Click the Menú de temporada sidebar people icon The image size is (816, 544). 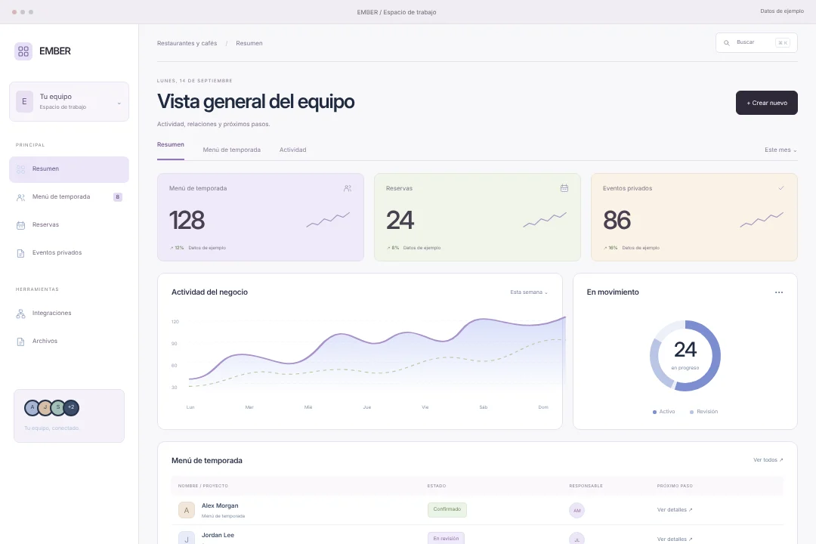pyautogui.click(x=21, y=197)
